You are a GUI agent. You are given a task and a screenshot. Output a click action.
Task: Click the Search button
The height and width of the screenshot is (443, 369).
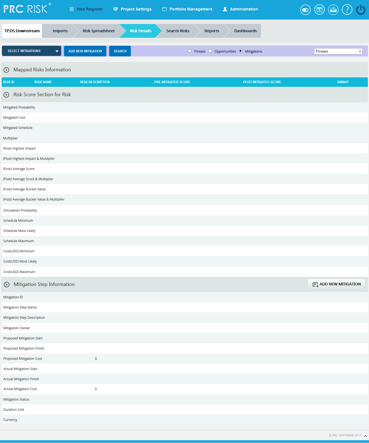pyautogui.click(x=120, y=51)
